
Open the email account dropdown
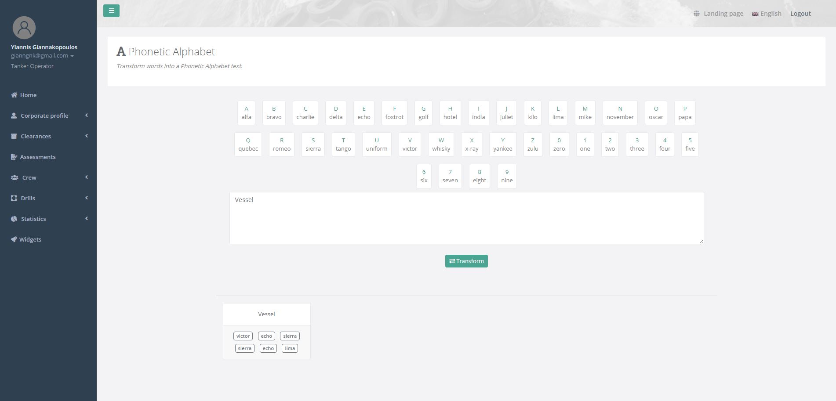pyautogui.click(x=42, y=56)
